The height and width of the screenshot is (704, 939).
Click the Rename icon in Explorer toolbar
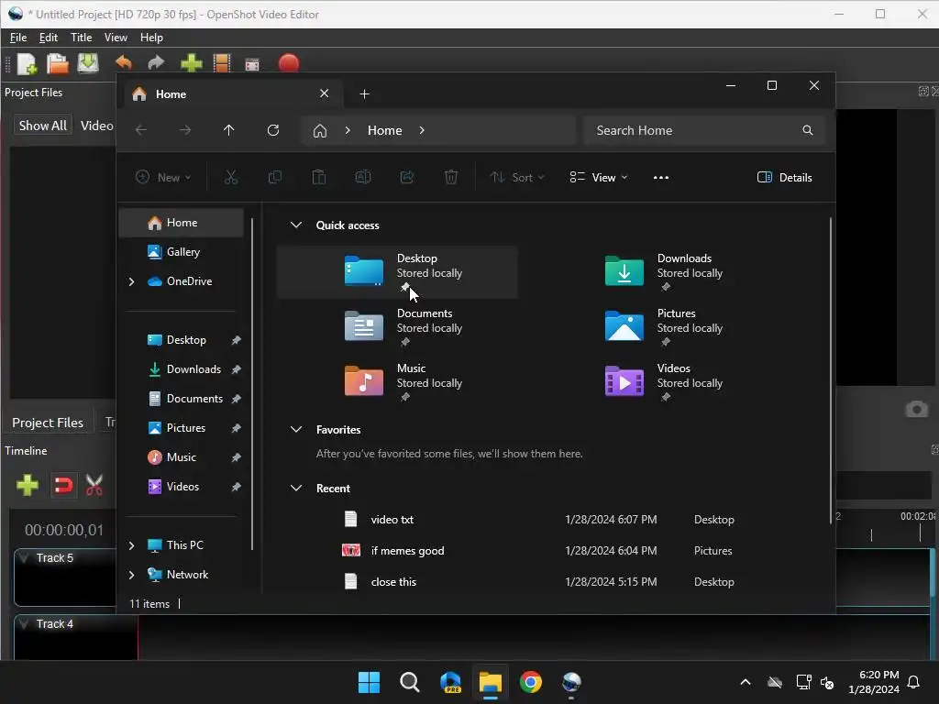pyautogui.click(x=363, y=177)
